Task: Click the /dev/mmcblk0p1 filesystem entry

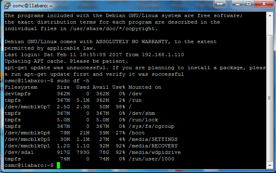Action: [27, 146]
